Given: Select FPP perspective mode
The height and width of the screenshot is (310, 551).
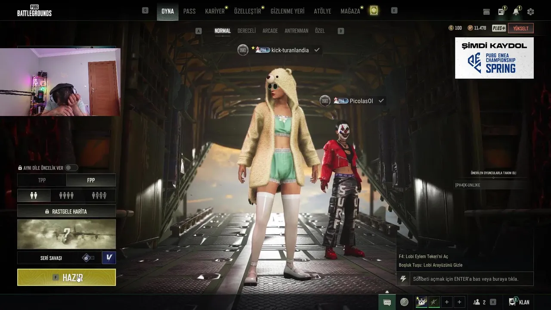Looking at the screenshot, I should [91, 180].
